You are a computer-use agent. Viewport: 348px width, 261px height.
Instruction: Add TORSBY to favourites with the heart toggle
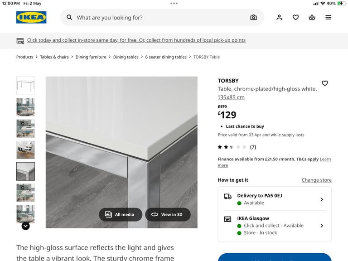click(325, 83)
